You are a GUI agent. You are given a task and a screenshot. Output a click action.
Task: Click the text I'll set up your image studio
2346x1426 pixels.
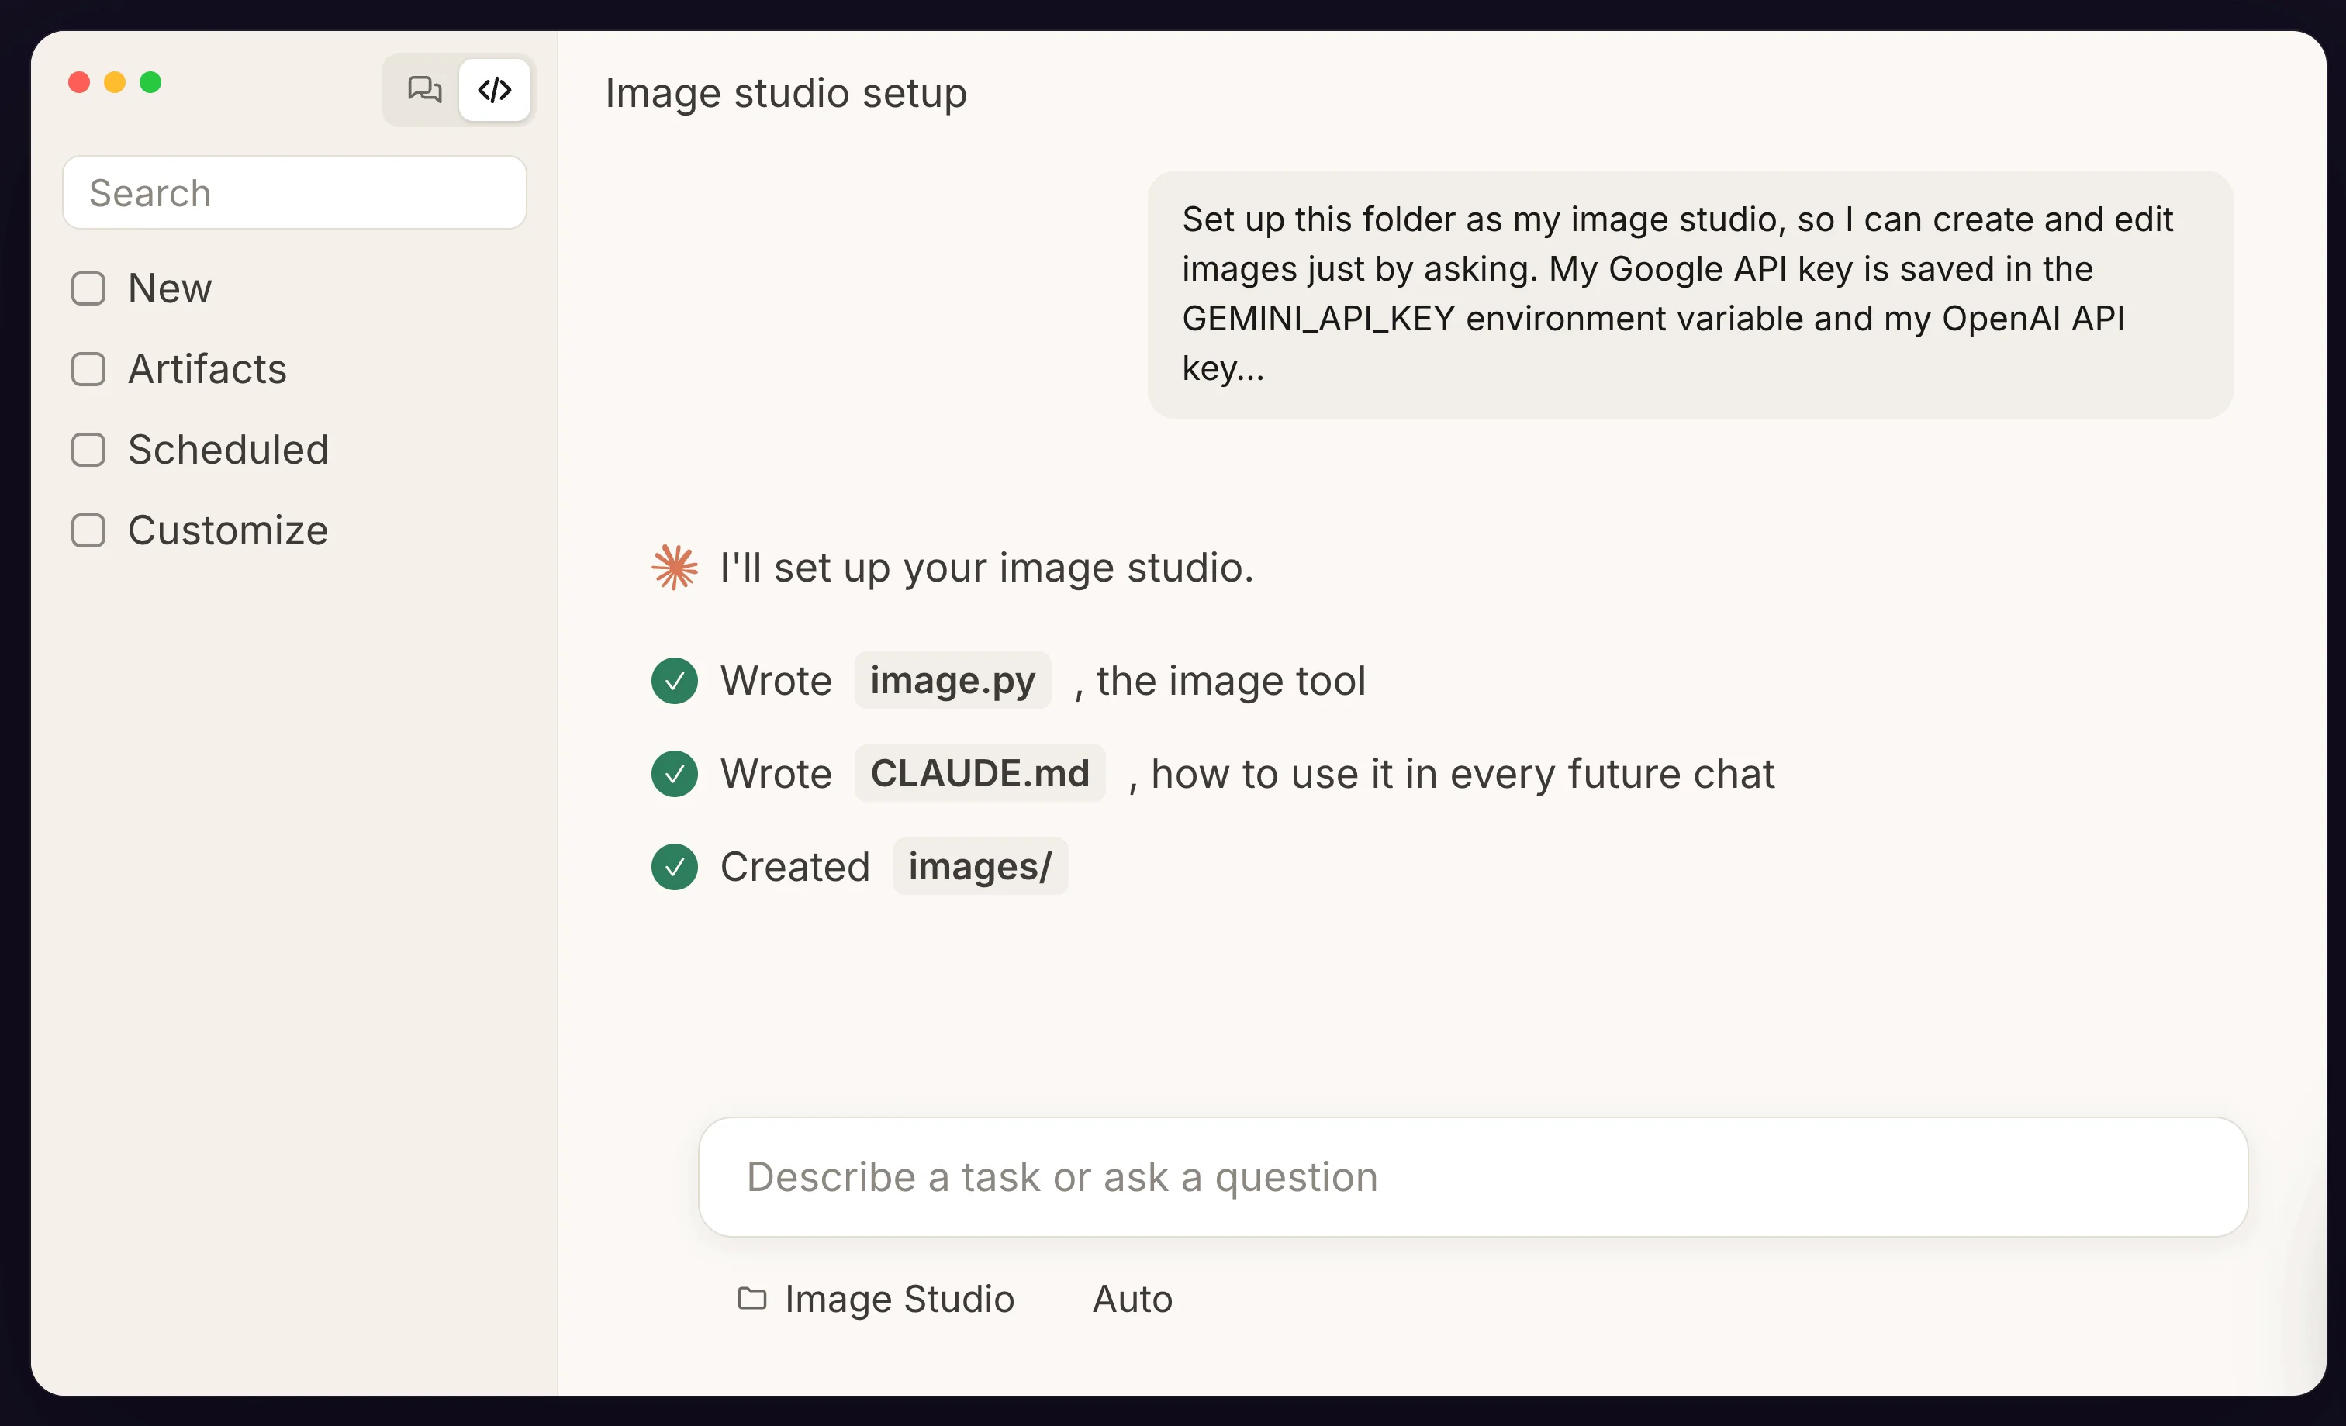[986, 568]
